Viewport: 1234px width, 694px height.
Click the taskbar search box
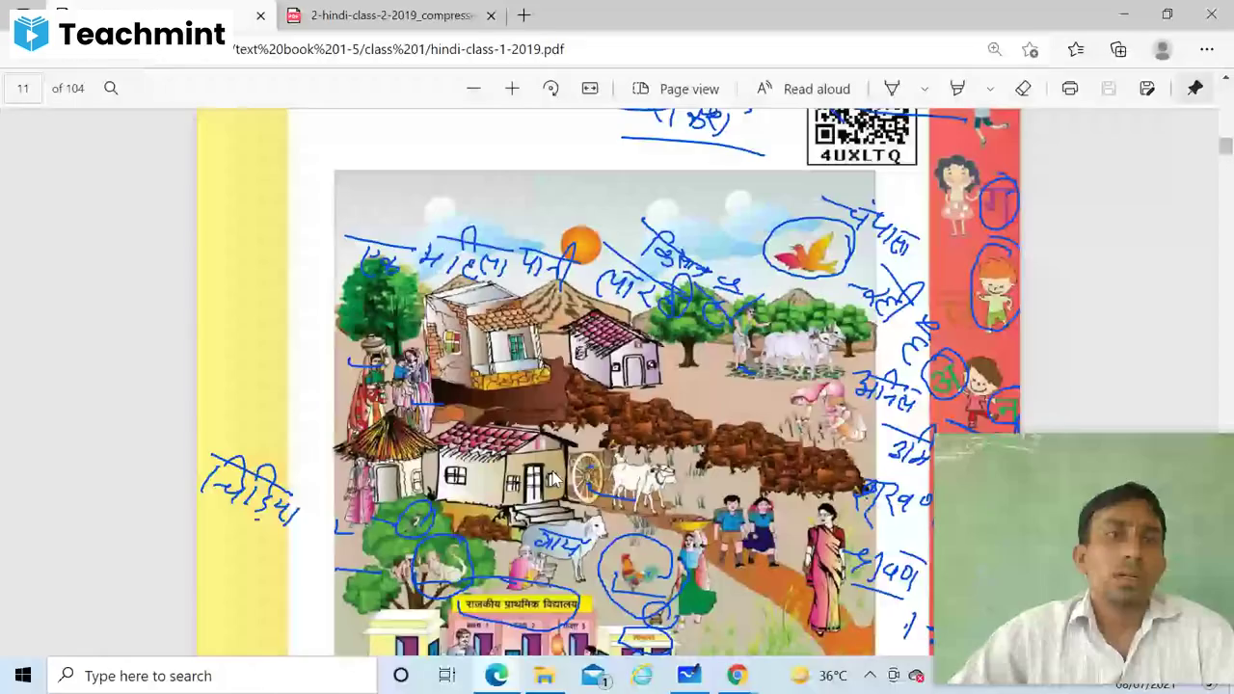[211, 676]
